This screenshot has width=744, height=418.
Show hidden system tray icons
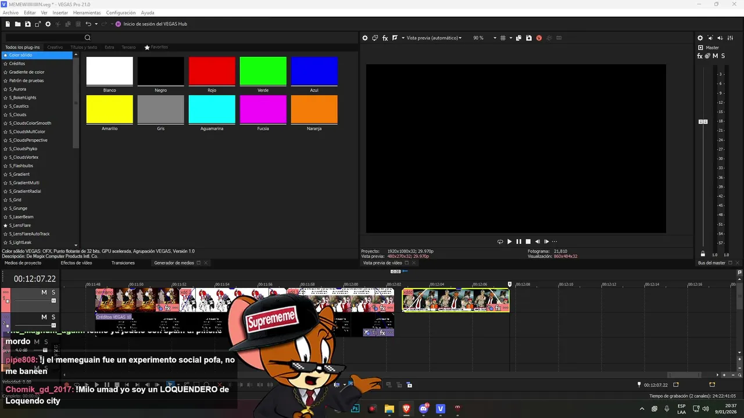642,409
